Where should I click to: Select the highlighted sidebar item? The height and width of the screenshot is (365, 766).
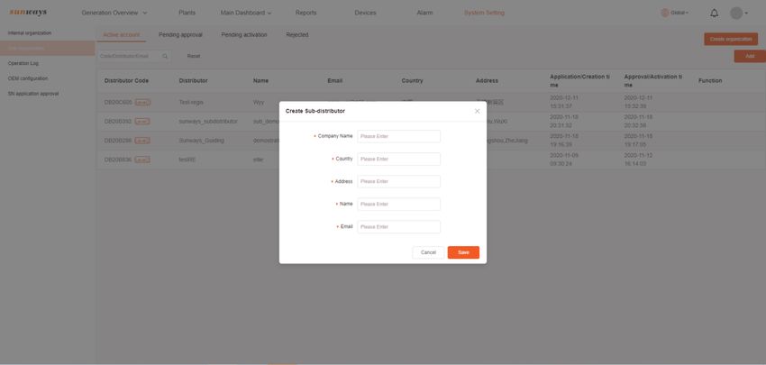click(x=48, y=49)
